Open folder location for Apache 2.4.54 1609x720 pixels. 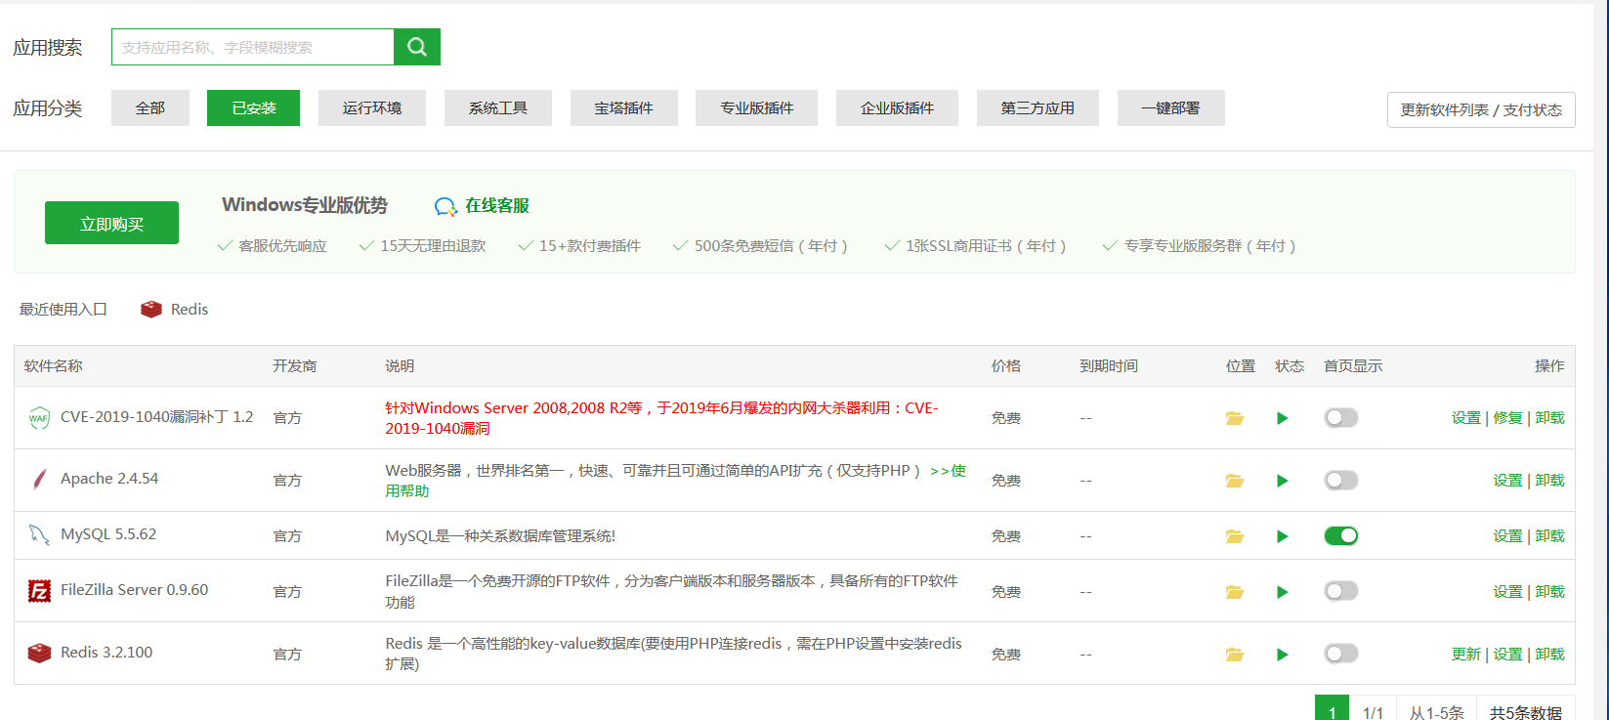tap(1235, 481)
